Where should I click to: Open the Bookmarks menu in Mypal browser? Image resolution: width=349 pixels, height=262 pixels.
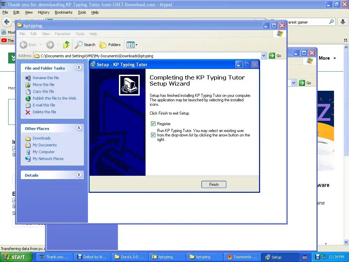coord(63,12)
